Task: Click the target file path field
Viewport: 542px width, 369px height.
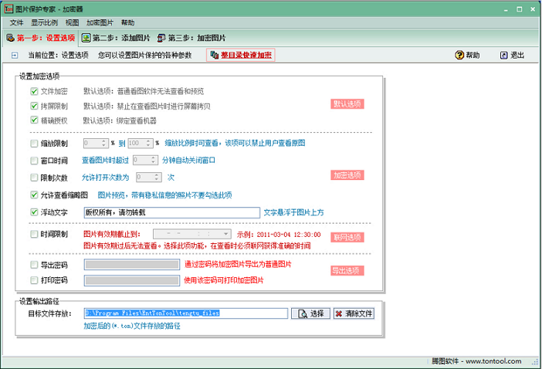Action: point(186,313)
